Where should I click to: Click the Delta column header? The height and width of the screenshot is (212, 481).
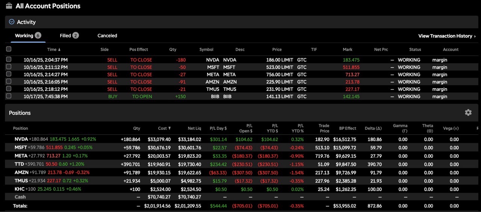click(373, 128)
